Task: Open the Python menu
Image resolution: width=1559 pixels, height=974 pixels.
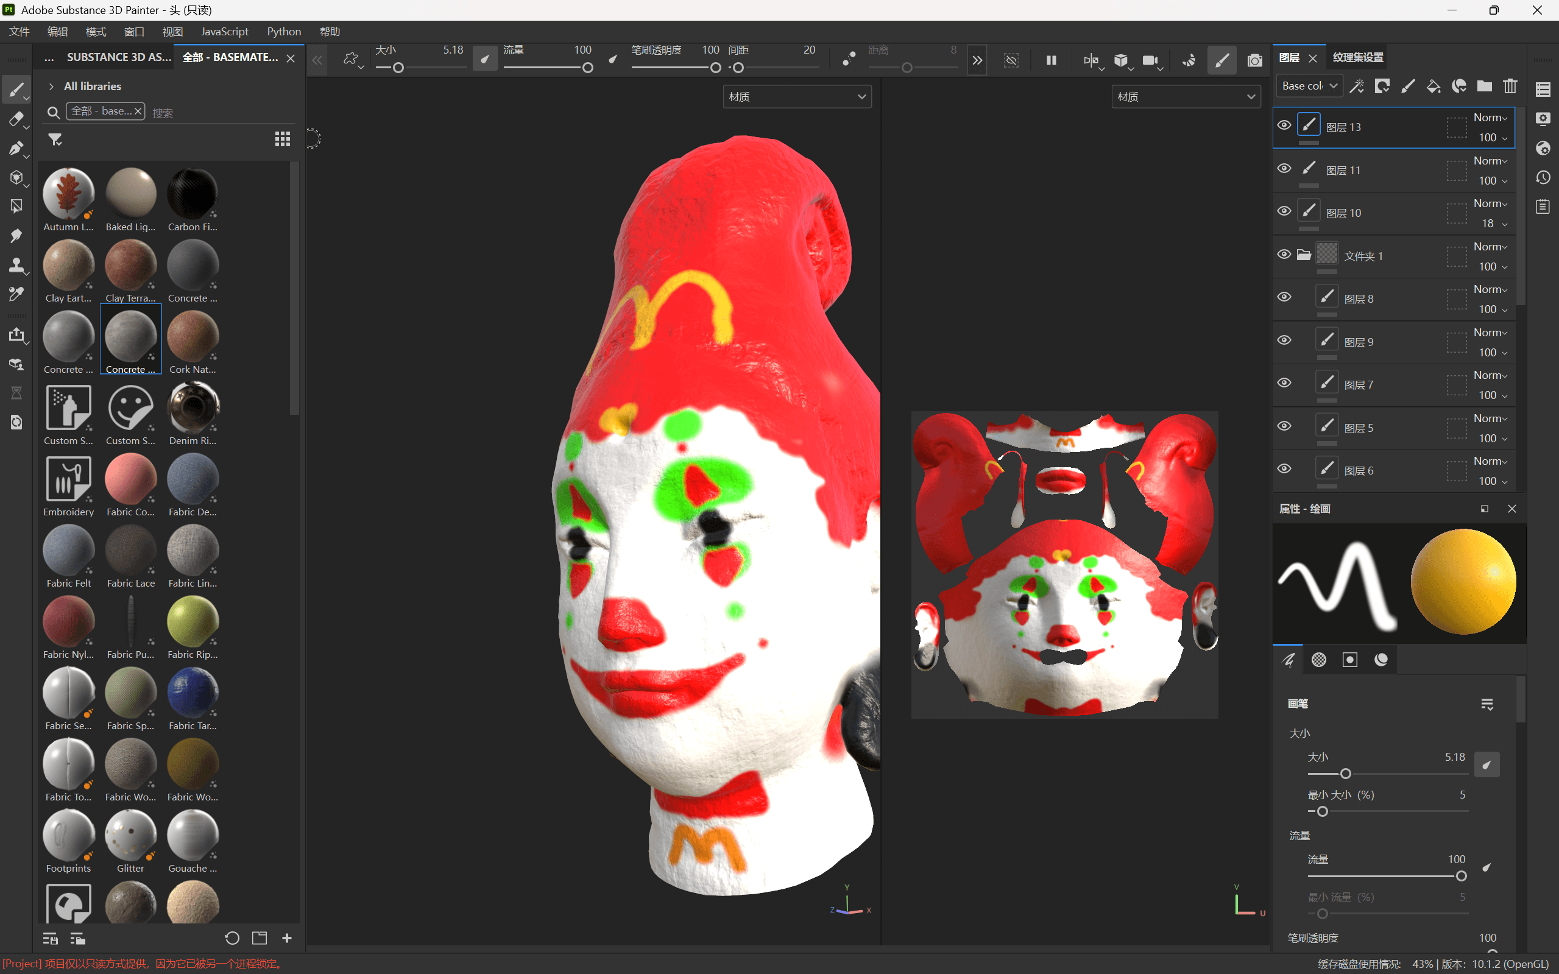Action: (x=284, y=32)
